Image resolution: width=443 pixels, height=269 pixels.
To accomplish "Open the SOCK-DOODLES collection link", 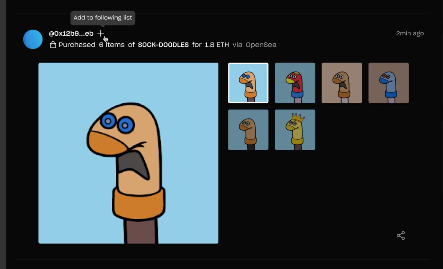I will (163, 45).
